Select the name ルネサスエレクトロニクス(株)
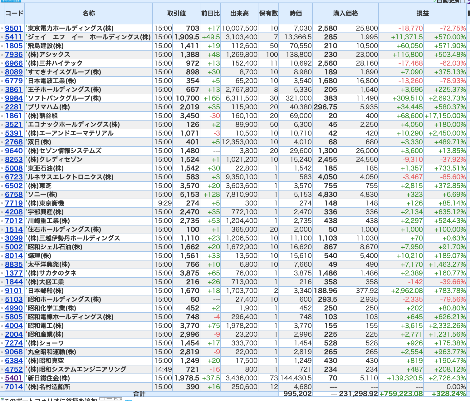The width and height of the screenshot is (470, 401). click(71, 177)
